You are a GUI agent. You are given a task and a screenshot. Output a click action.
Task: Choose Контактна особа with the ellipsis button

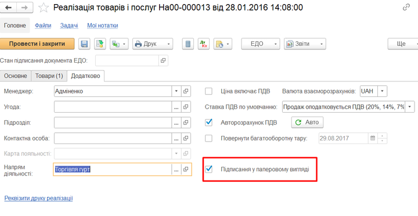click(x=176, y=138)
